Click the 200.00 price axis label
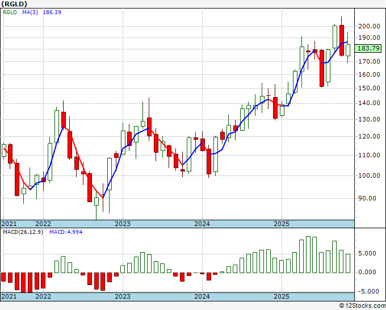Screen dimensions: 386x310 pos(369,26)
